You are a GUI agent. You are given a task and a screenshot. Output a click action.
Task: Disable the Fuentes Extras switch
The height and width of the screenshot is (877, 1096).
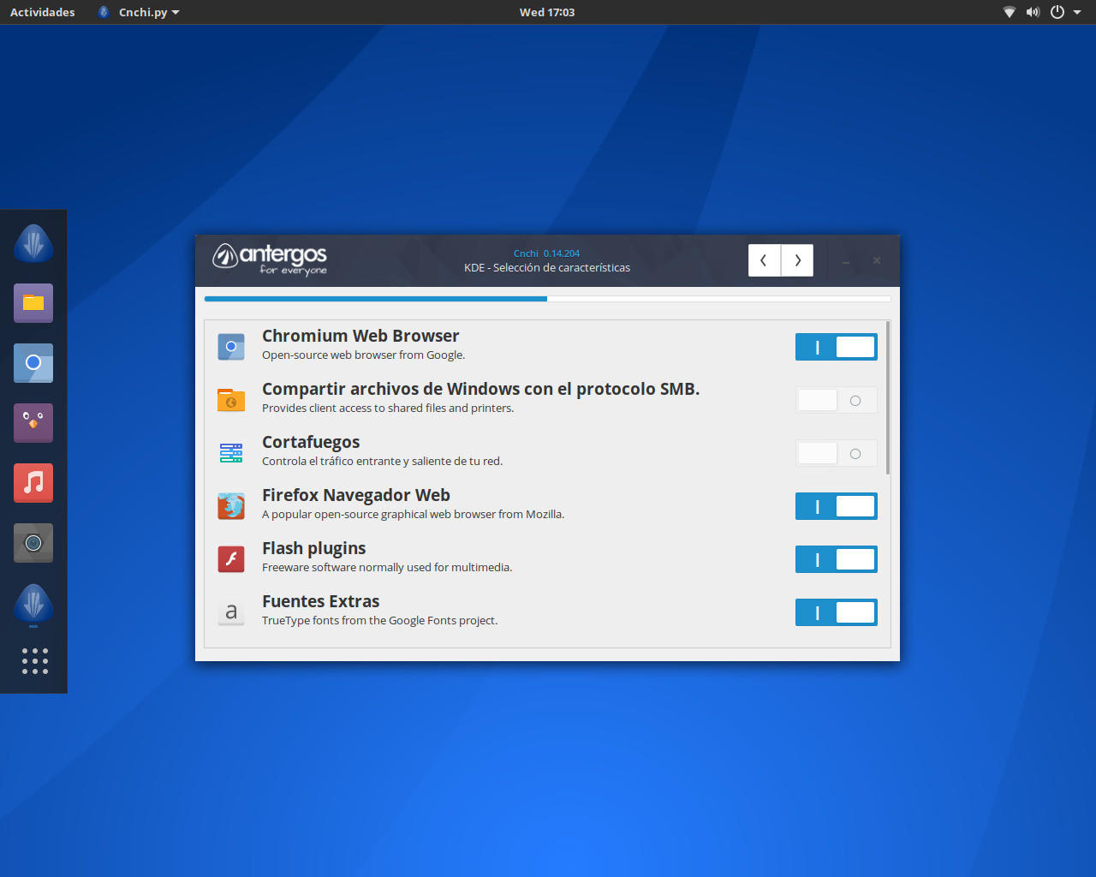tap(837, 612)
